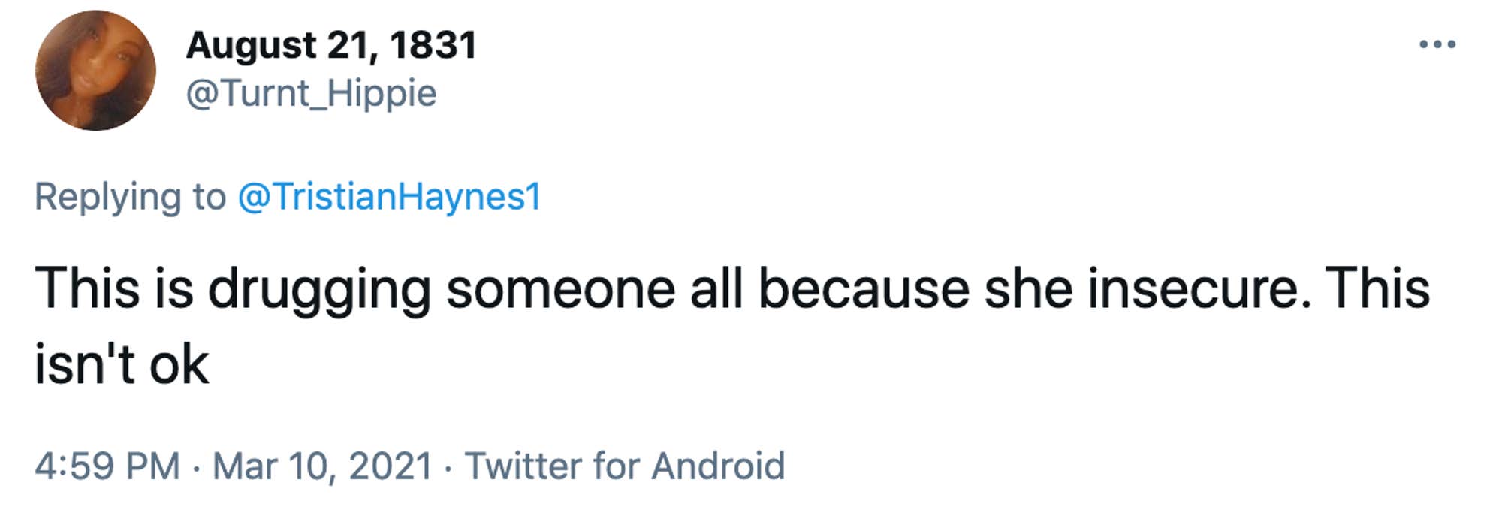Open the three-dot more options menu
The width and height of the screenshot is (1502, 522).
pyautogui.click(x=1437, y=45)
